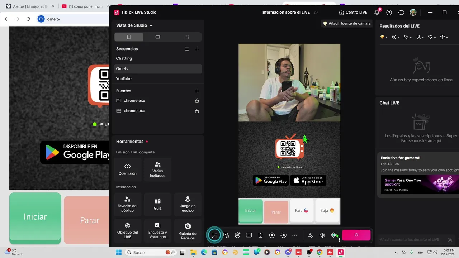The width and height of the screenshot is (459, 258).
Task: Expand the Vista de Studio dropdown
Action: pyautogui.click(x=134, y=25)
